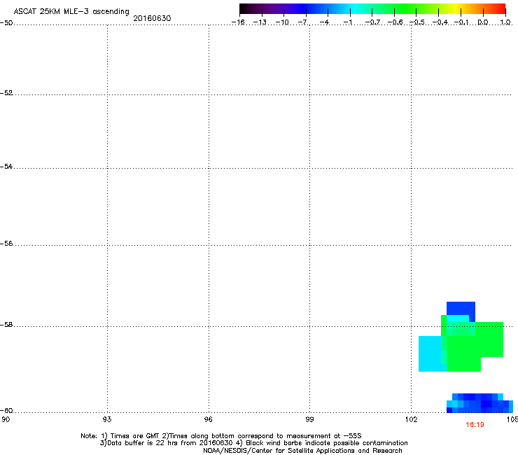Select the -0.4 color bar label
The height and width of the screenshot is (455, 518).
(x=440, y=22)
